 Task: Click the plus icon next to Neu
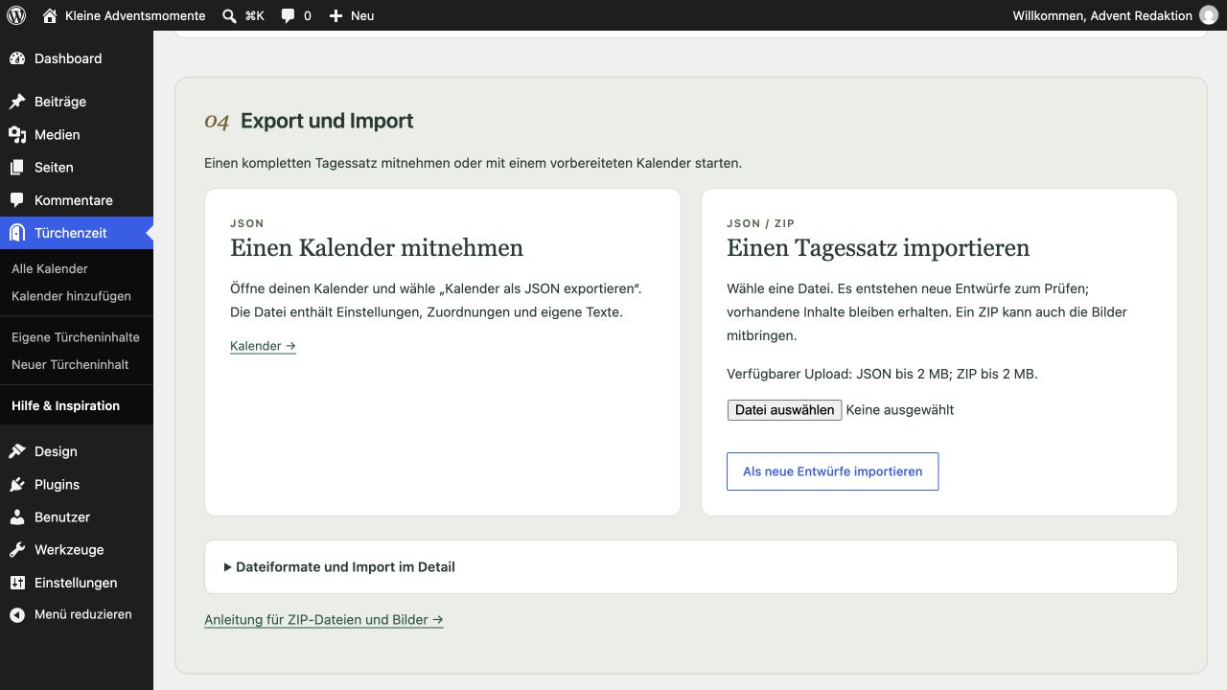(x=336, y=15)
